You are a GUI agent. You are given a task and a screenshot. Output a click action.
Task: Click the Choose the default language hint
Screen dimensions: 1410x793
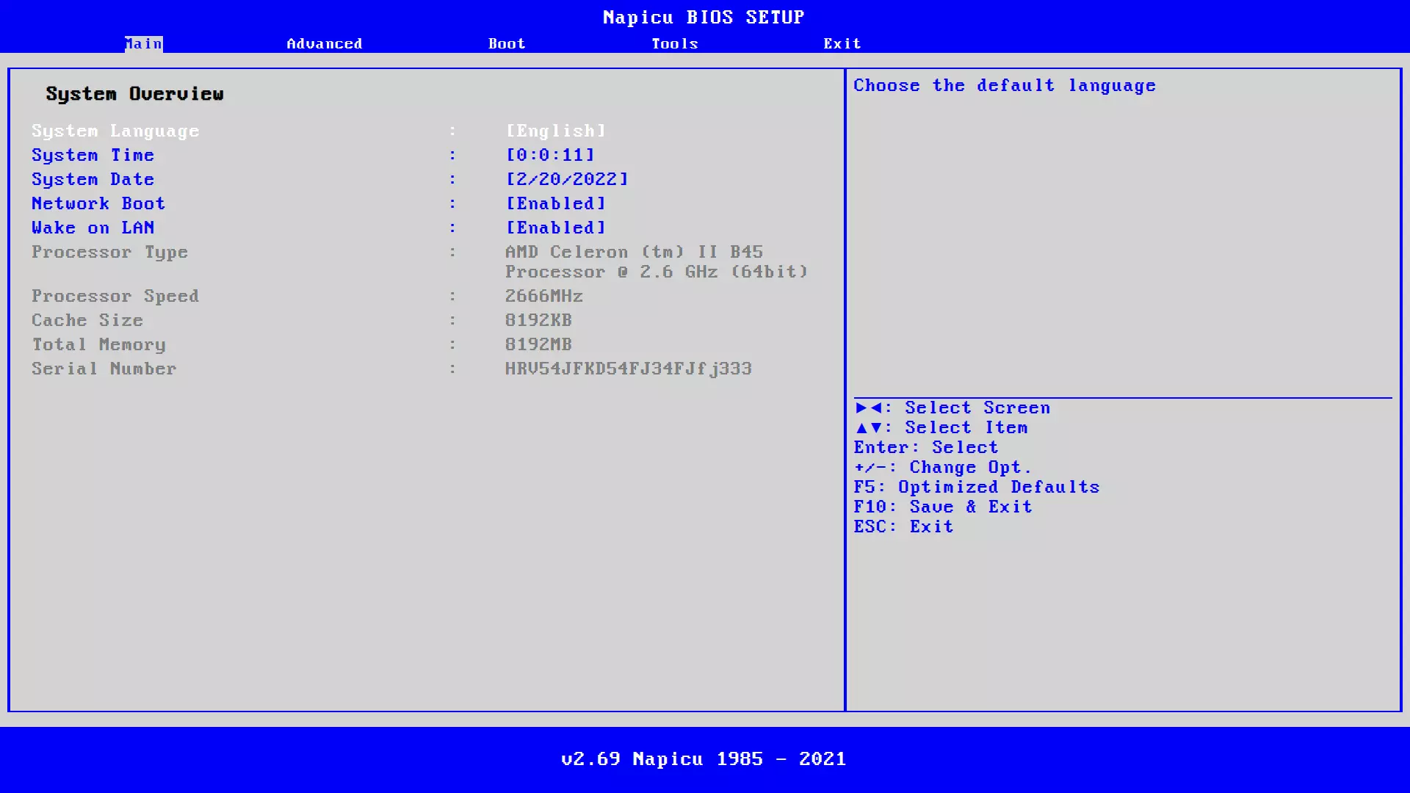1005,85
